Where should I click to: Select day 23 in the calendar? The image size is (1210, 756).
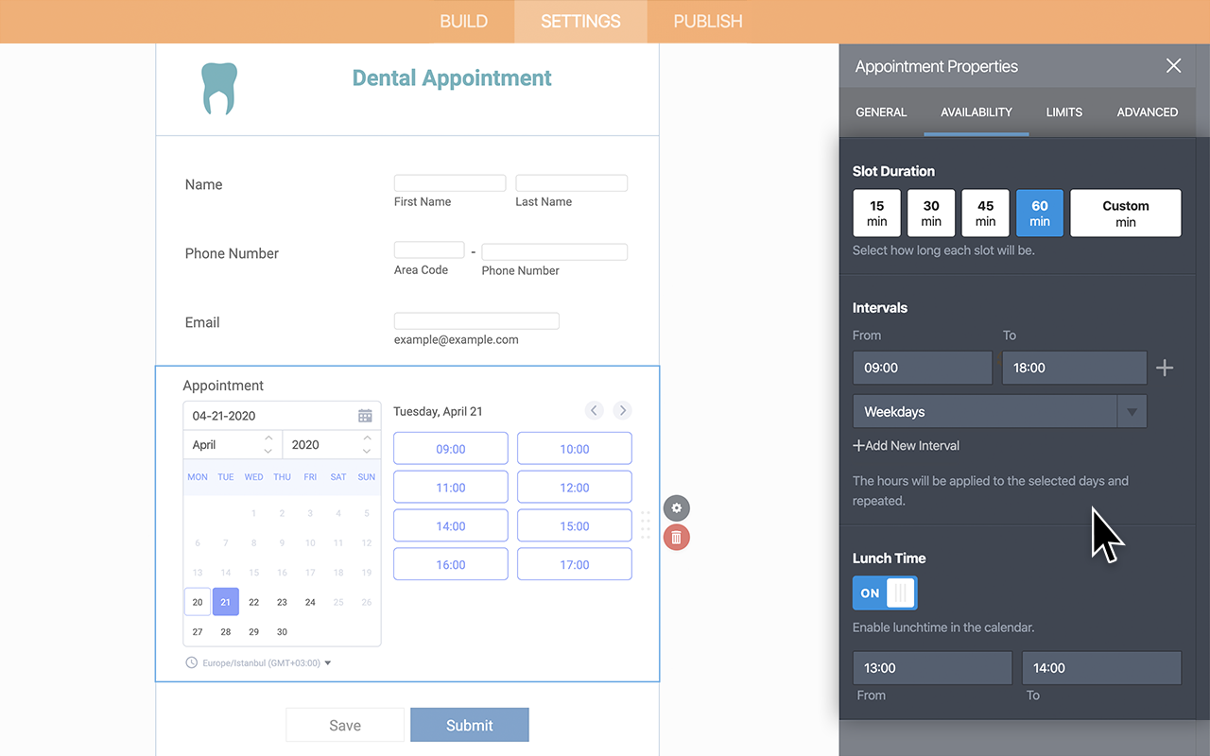pos(282,602)
